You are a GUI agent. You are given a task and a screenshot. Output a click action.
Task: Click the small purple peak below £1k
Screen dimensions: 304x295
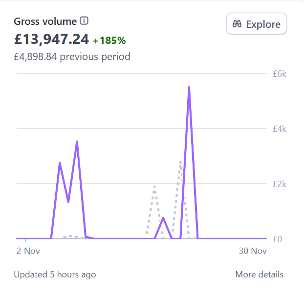point(163,218)
